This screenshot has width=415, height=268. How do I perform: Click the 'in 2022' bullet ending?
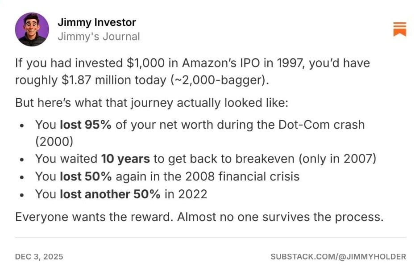[186, 194]
